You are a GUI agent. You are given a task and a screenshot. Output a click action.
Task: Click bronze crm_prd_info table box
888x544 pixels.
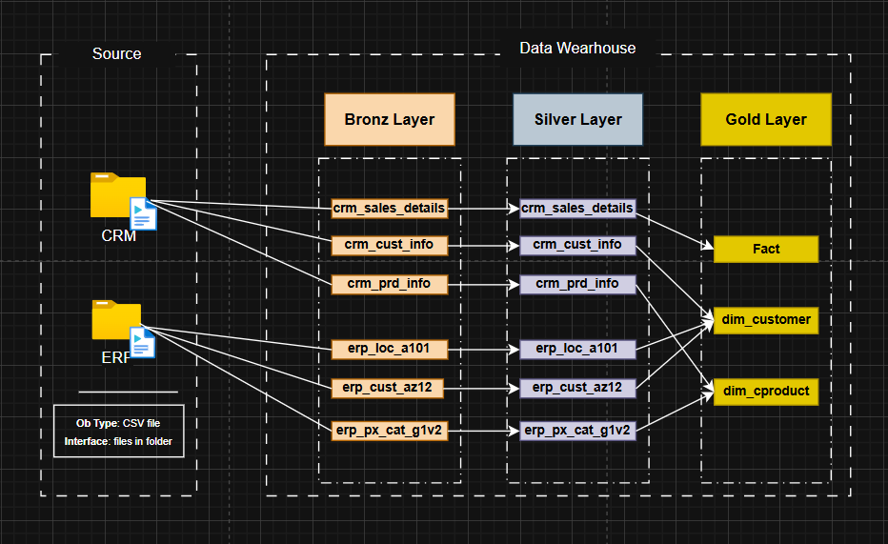tap(389, 284)
